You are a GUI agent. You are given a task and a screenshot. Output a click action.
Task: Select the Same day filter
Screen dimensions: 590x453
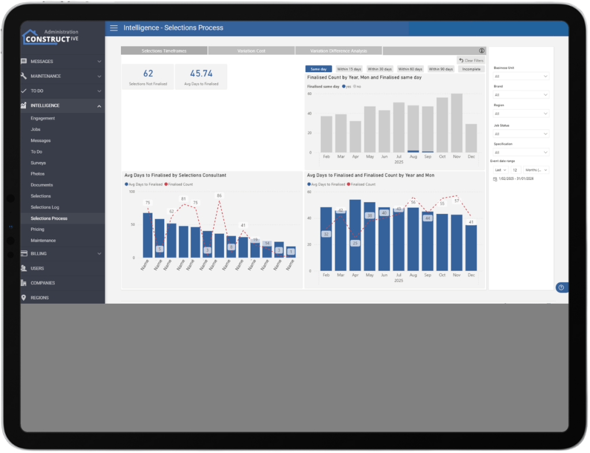click(x=319, y=69)
